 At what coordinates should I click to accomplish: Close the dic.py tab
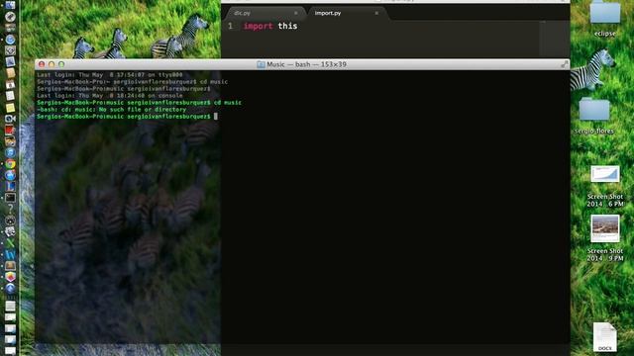(295, 13)
